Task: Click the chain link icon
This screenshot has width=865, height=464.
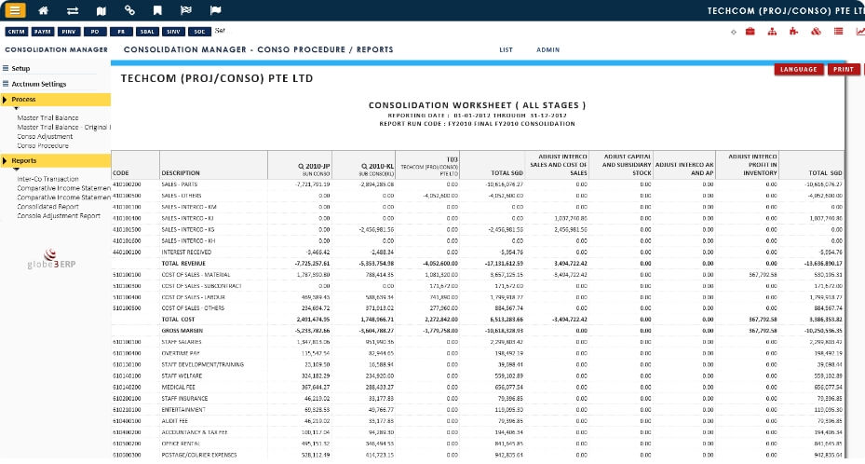Action: (x=129, y=10)
